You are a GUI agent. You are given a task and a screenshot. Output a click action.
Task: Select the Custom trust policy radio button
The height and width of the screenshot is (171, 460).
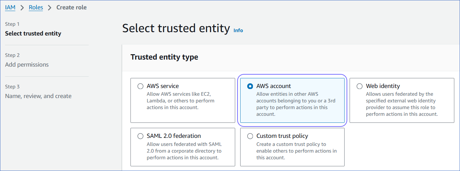250,136
